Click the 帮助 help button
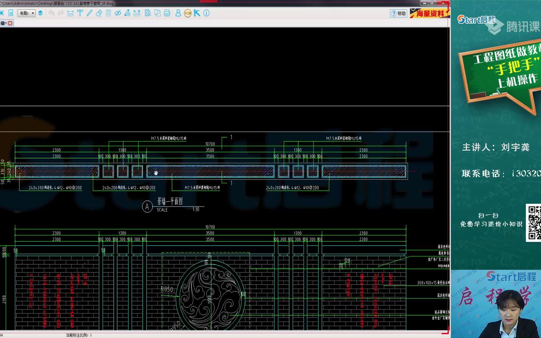 click(398, 14)
